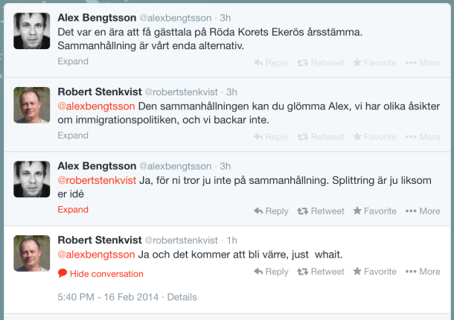This screenshot has width=454, height=320.
Task: Favorite Alex's Splittring tweet
Action: [374, 211]
